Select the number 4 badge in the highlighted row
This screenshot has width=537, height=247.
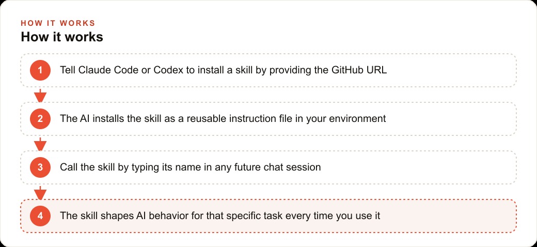click(x=40, y=216)
